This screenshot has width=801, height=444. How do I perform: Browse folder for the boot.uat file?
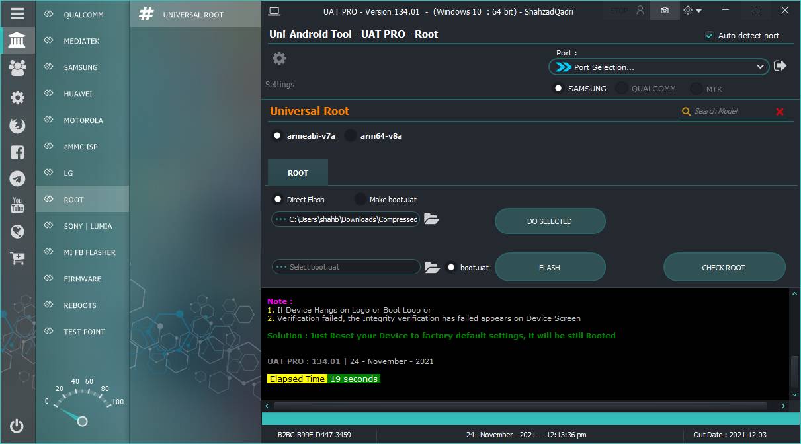[432, 267]
